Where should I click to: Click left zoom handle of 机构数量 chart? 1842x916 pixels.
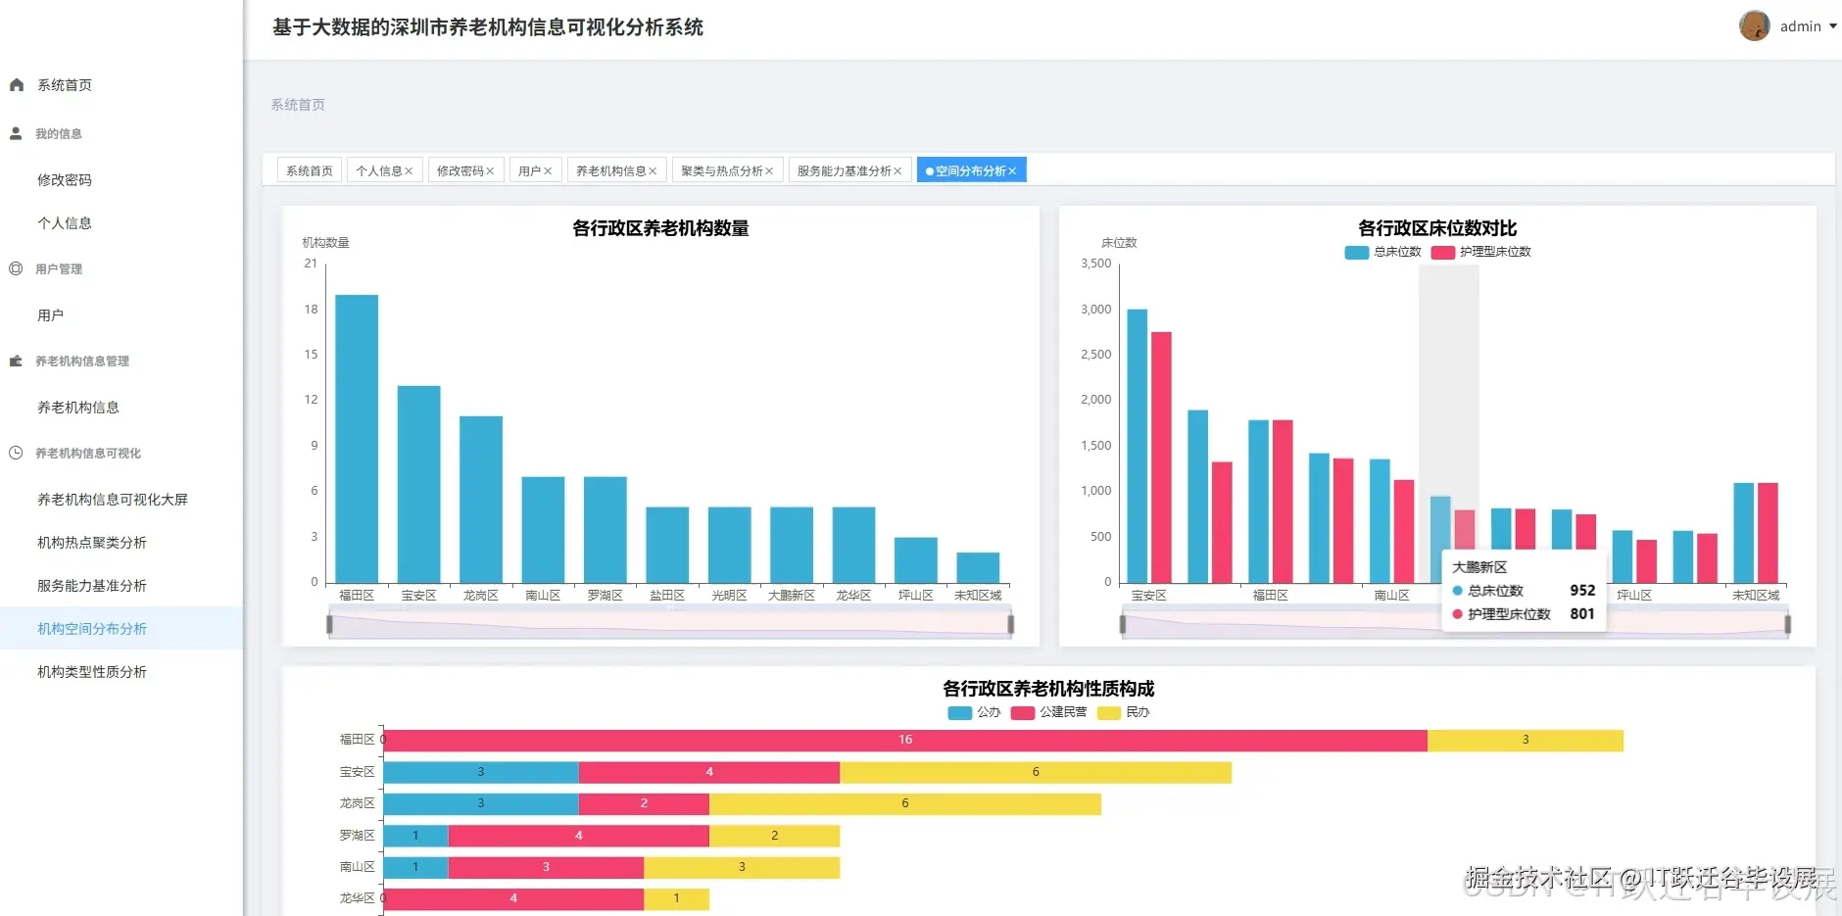pyautogui.click(x=329, y=624)
